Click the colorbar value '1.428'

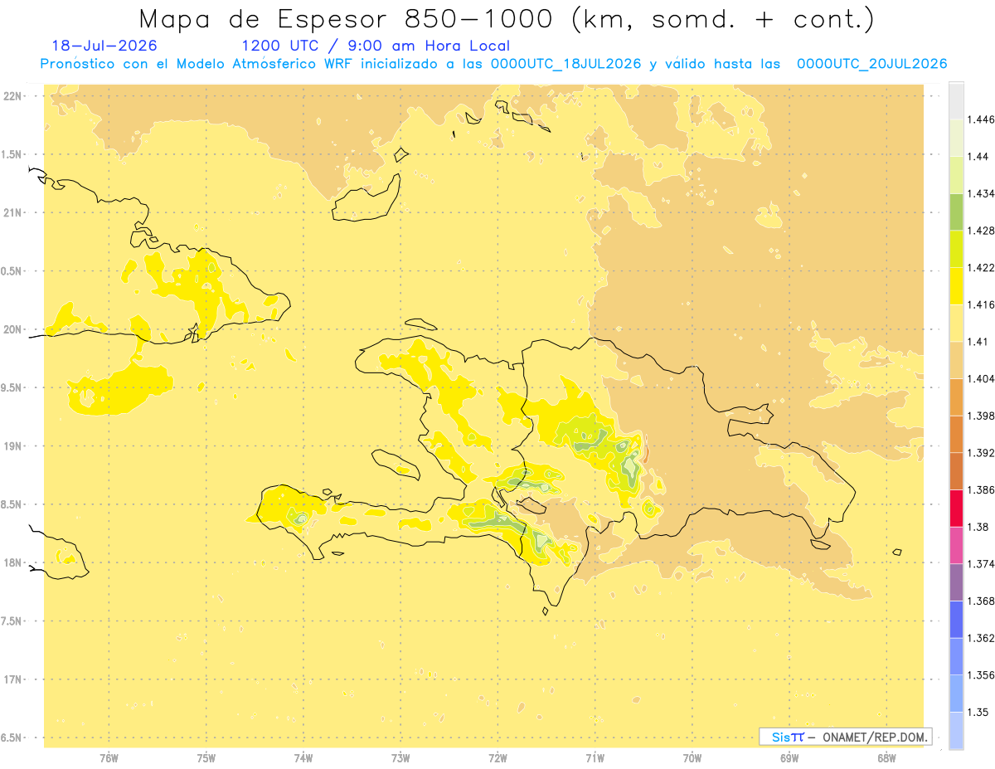coord(980,231)
